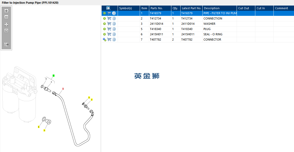Sort by Symbol(s) column header

click(129, 8)
